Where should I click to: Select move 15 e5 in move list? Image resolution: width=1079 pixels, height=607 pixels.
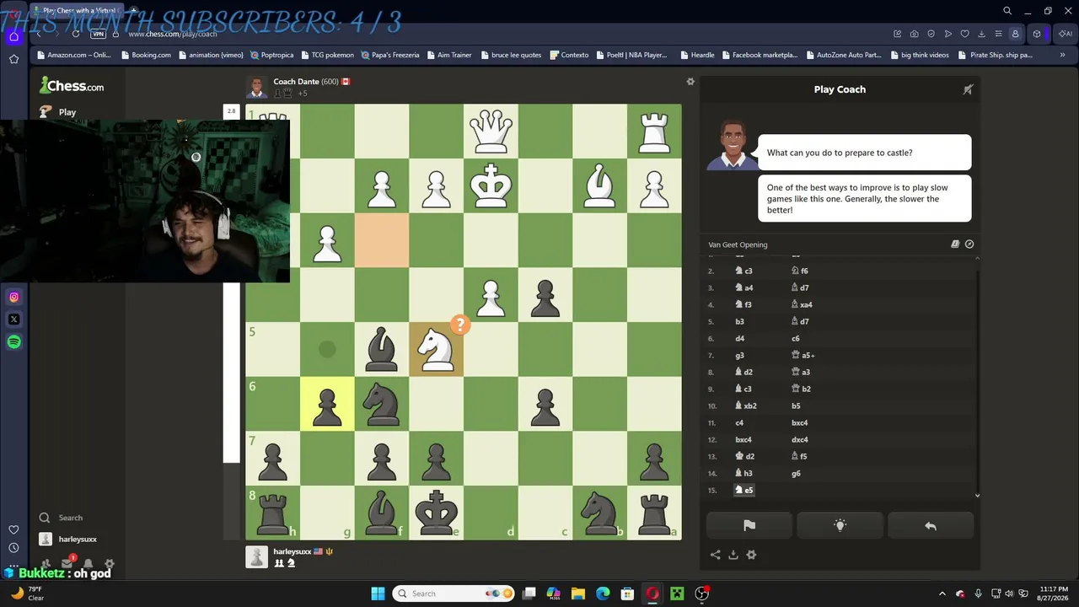[x=744, y=490]
